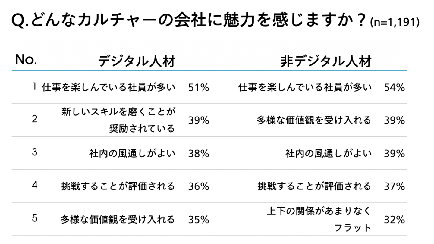Image resolution: width=434 pixels, height=244 pixels.
Task: Select "上下の関係があまりなくフラット" text
Action: click(x=319, y=219)
